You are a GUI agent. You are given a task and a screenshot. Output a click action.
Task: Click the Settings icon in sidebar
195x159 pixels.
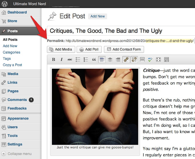pos(4,144)
